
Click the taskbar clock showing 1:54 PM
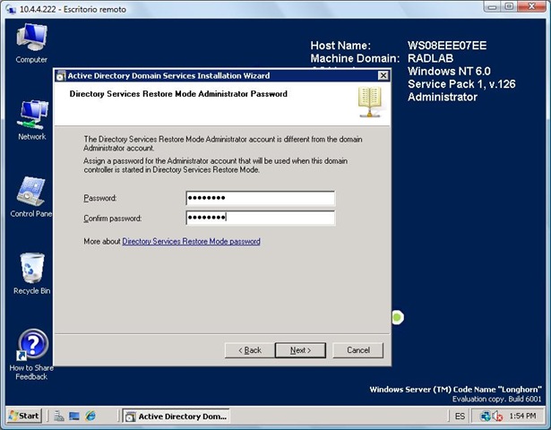[x=522, y=417]
